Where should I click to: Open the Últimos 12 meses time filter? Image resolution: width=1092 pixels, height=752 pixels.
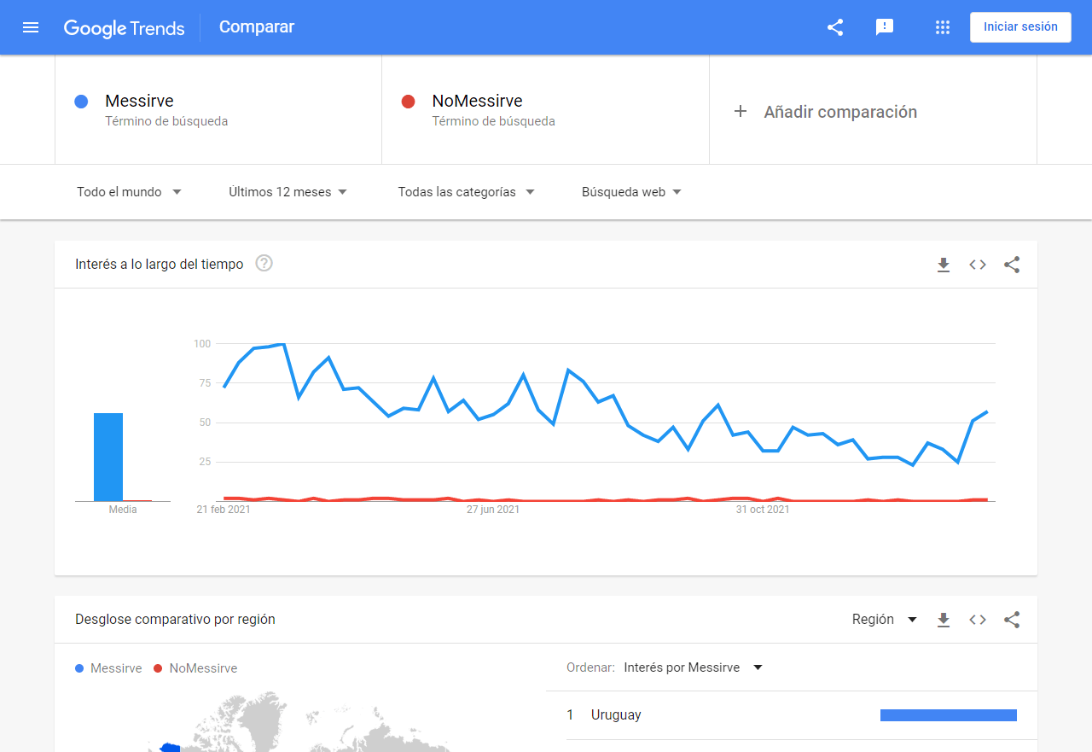(x=288, y=191)
